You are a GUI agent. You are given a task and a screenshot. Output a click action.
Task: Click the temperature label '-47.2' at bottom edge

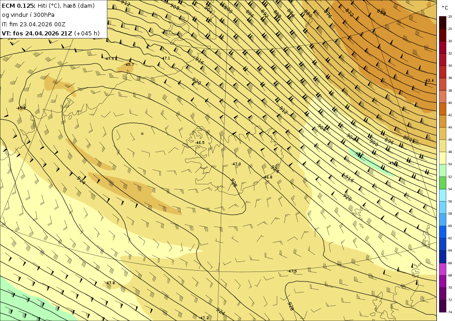[x=204, y=318]
